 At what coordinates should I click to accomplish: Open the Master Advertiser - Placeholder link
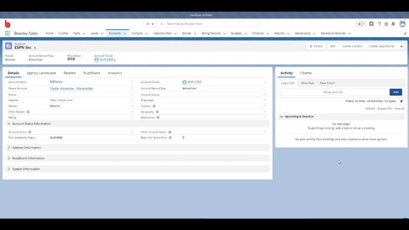[x=72, y=88]
